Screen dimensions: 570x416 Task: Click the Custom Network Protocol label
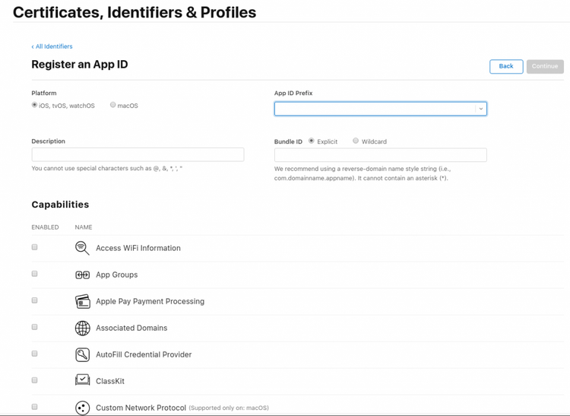pyautogui.click(x=141, y=408)
